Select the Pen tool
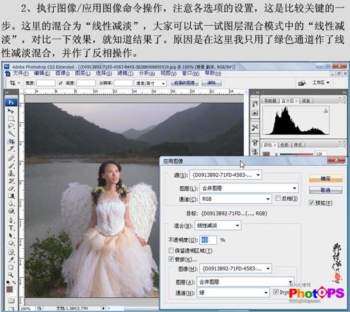This screenshot has width=350, height=312. point(11,220)
